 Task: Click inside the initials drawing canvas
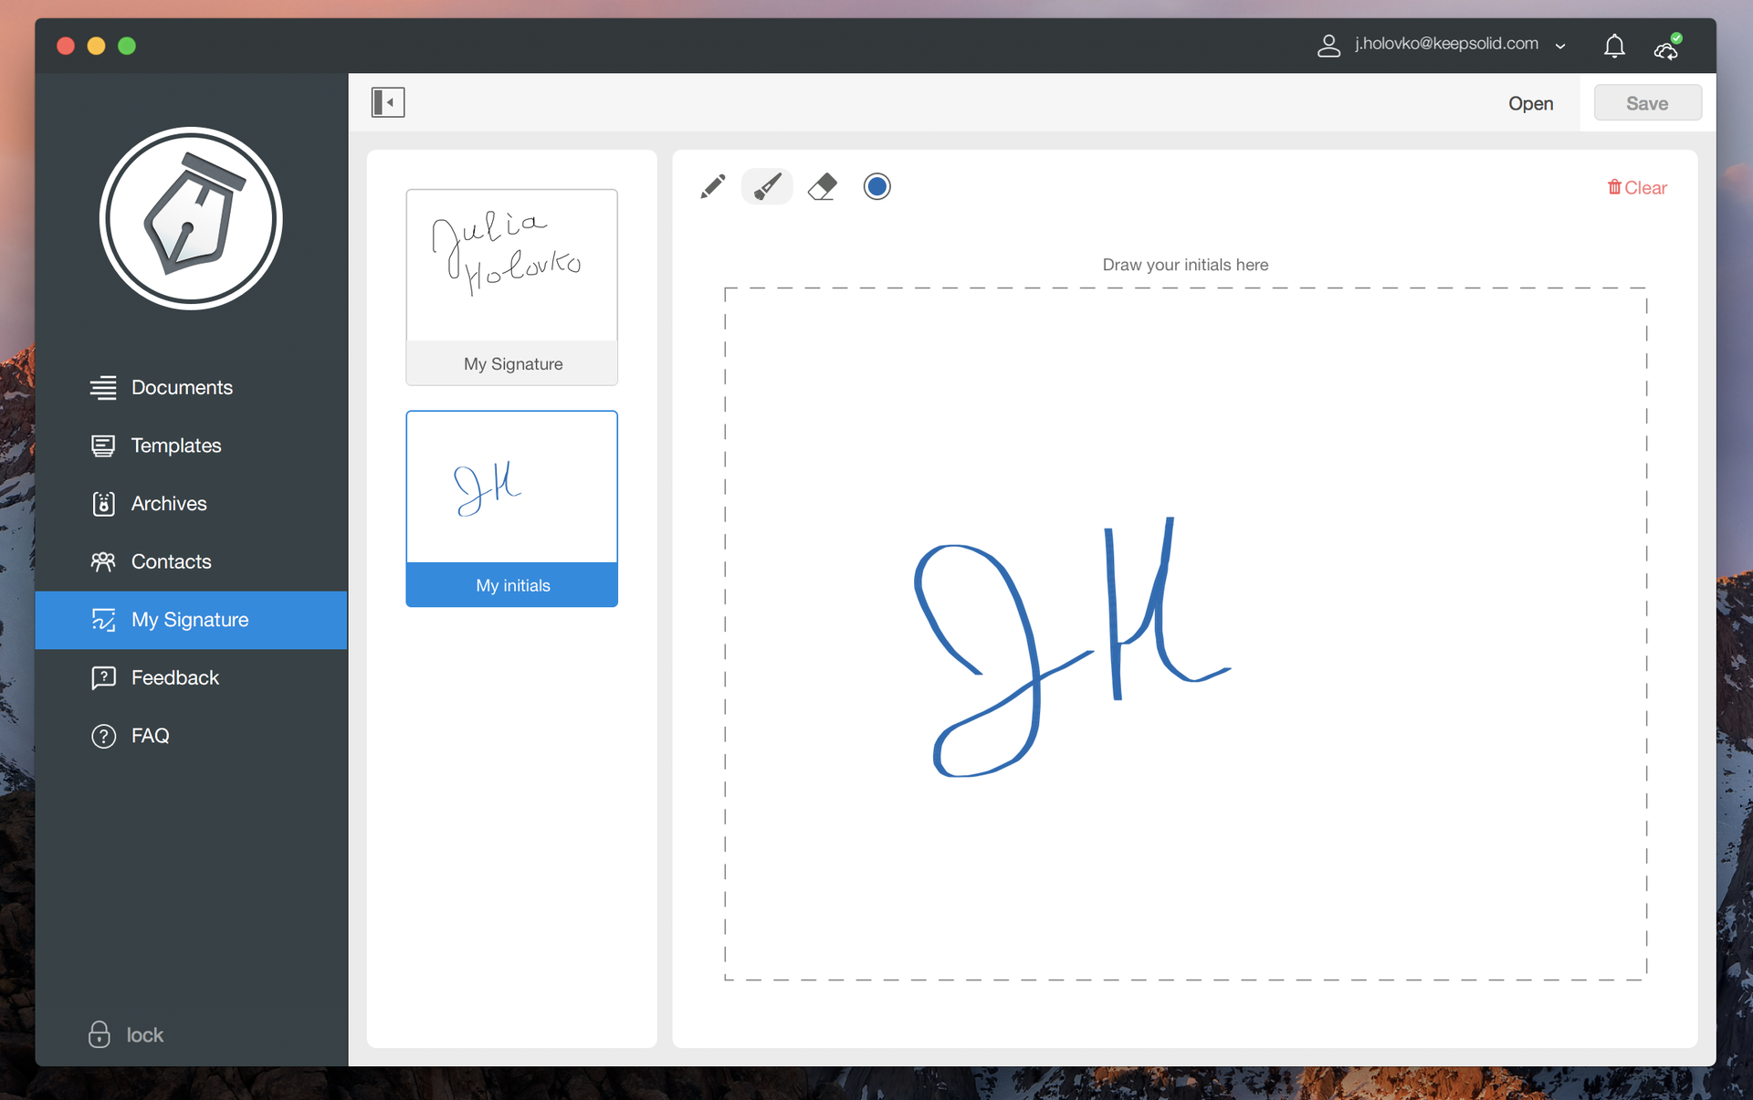click(1185, 634)
